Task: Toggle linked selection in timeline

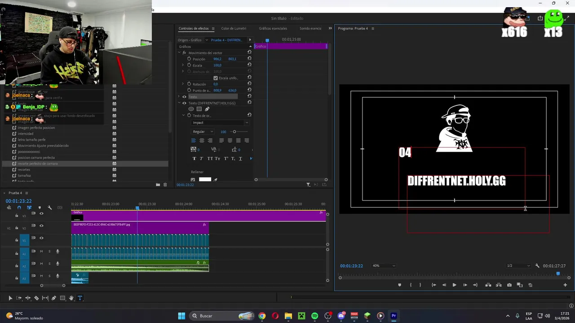Action: point(29,207)
